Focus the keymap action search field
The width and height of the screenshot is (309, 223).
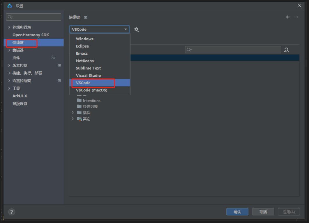coord(233,50)
